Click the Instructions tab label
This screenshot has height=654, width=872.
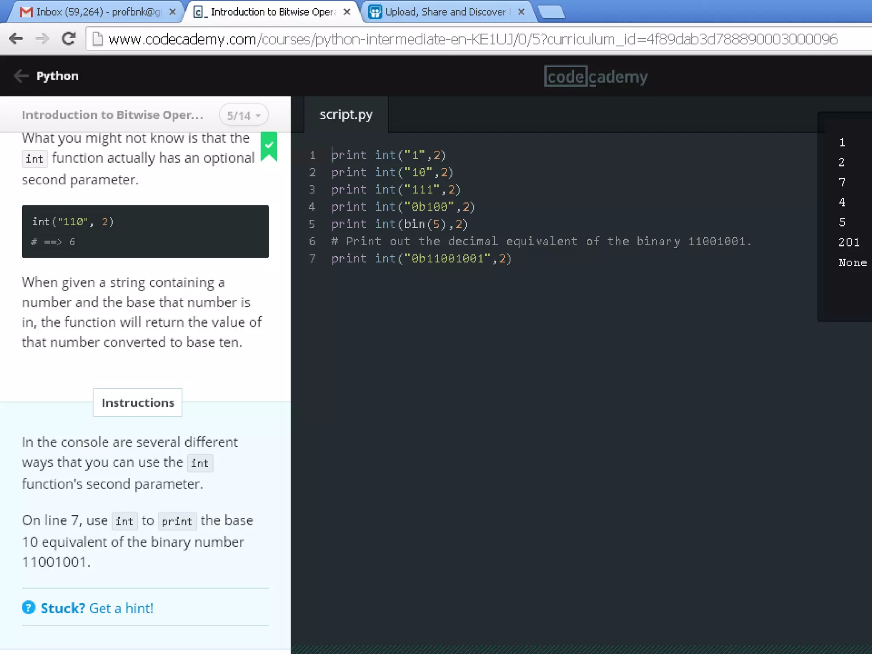(x=138, y=402)
